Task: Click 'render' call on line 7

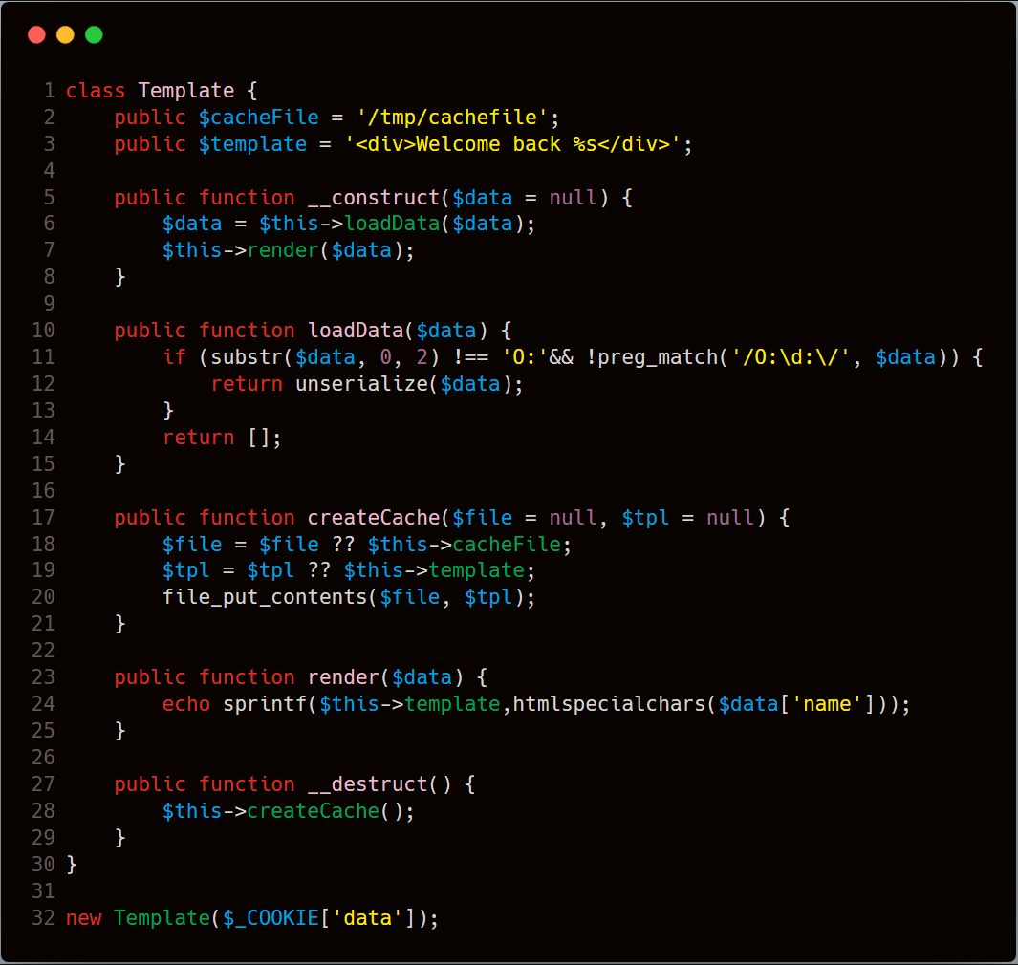Action: pos(283,250)
